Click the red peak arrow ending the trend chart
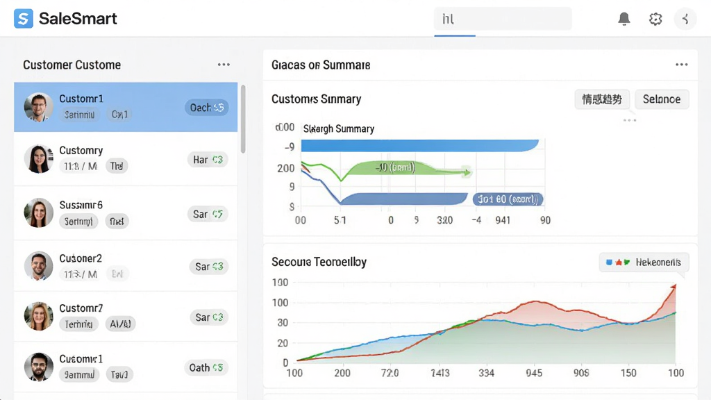The height and width of the screenshot is (400, 711). pyautogui.click(x=674, y=287)
